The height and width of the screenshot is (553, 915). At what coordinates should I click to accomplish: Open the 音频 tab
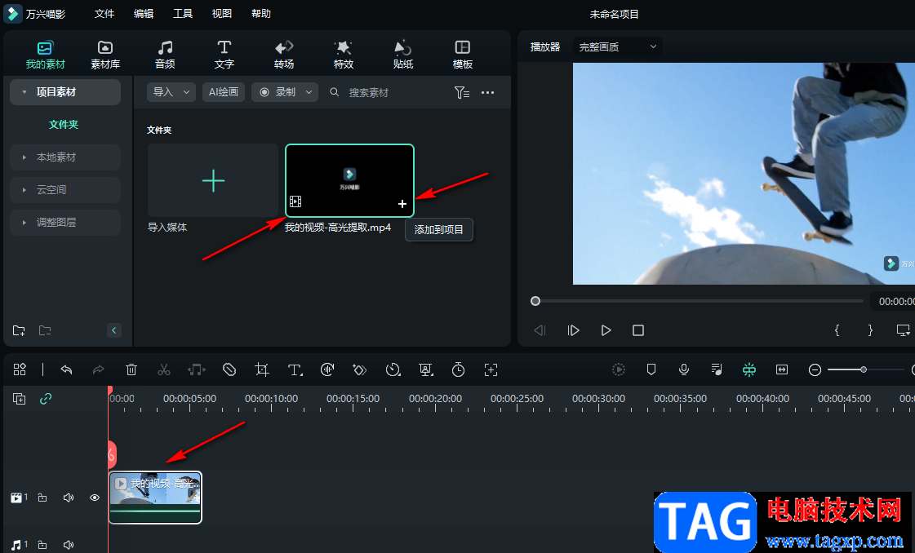(x=165, y=55)
